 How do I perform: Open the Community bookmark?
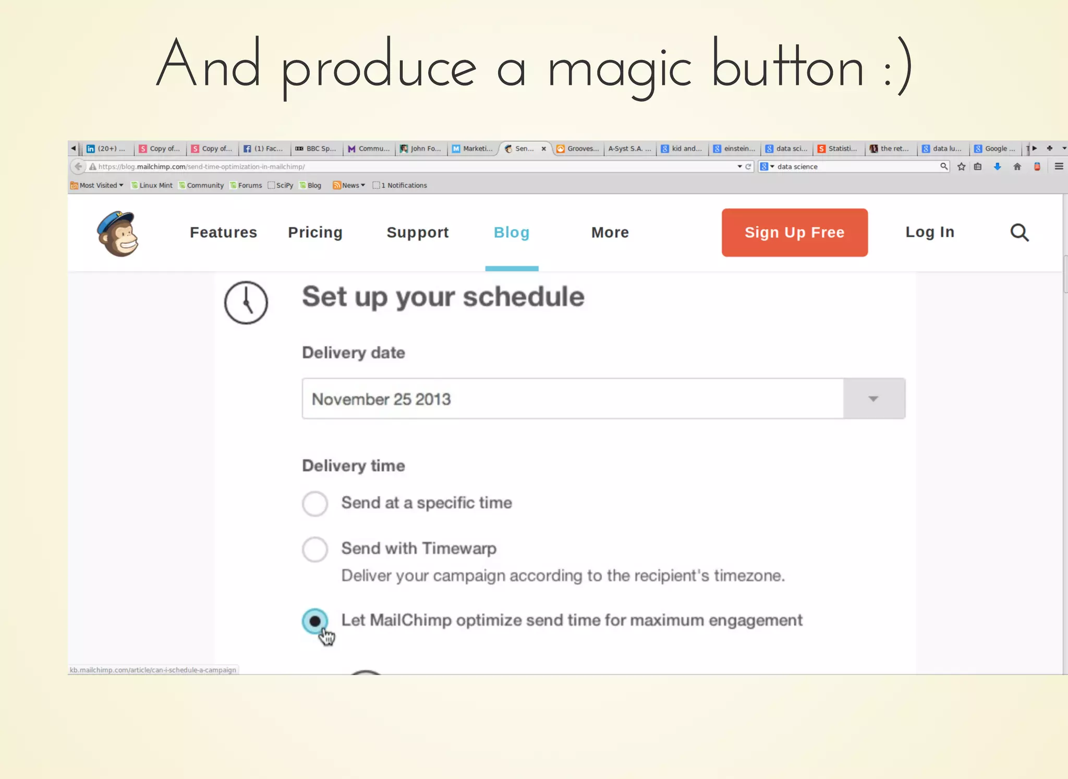click(x=201, y=185)
